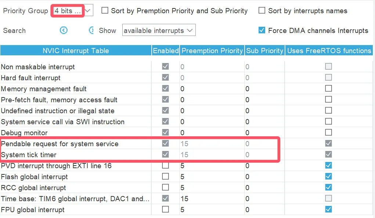Open the Priority Group dropdown
Screen dimensions: 375x218
coord(73,11)
